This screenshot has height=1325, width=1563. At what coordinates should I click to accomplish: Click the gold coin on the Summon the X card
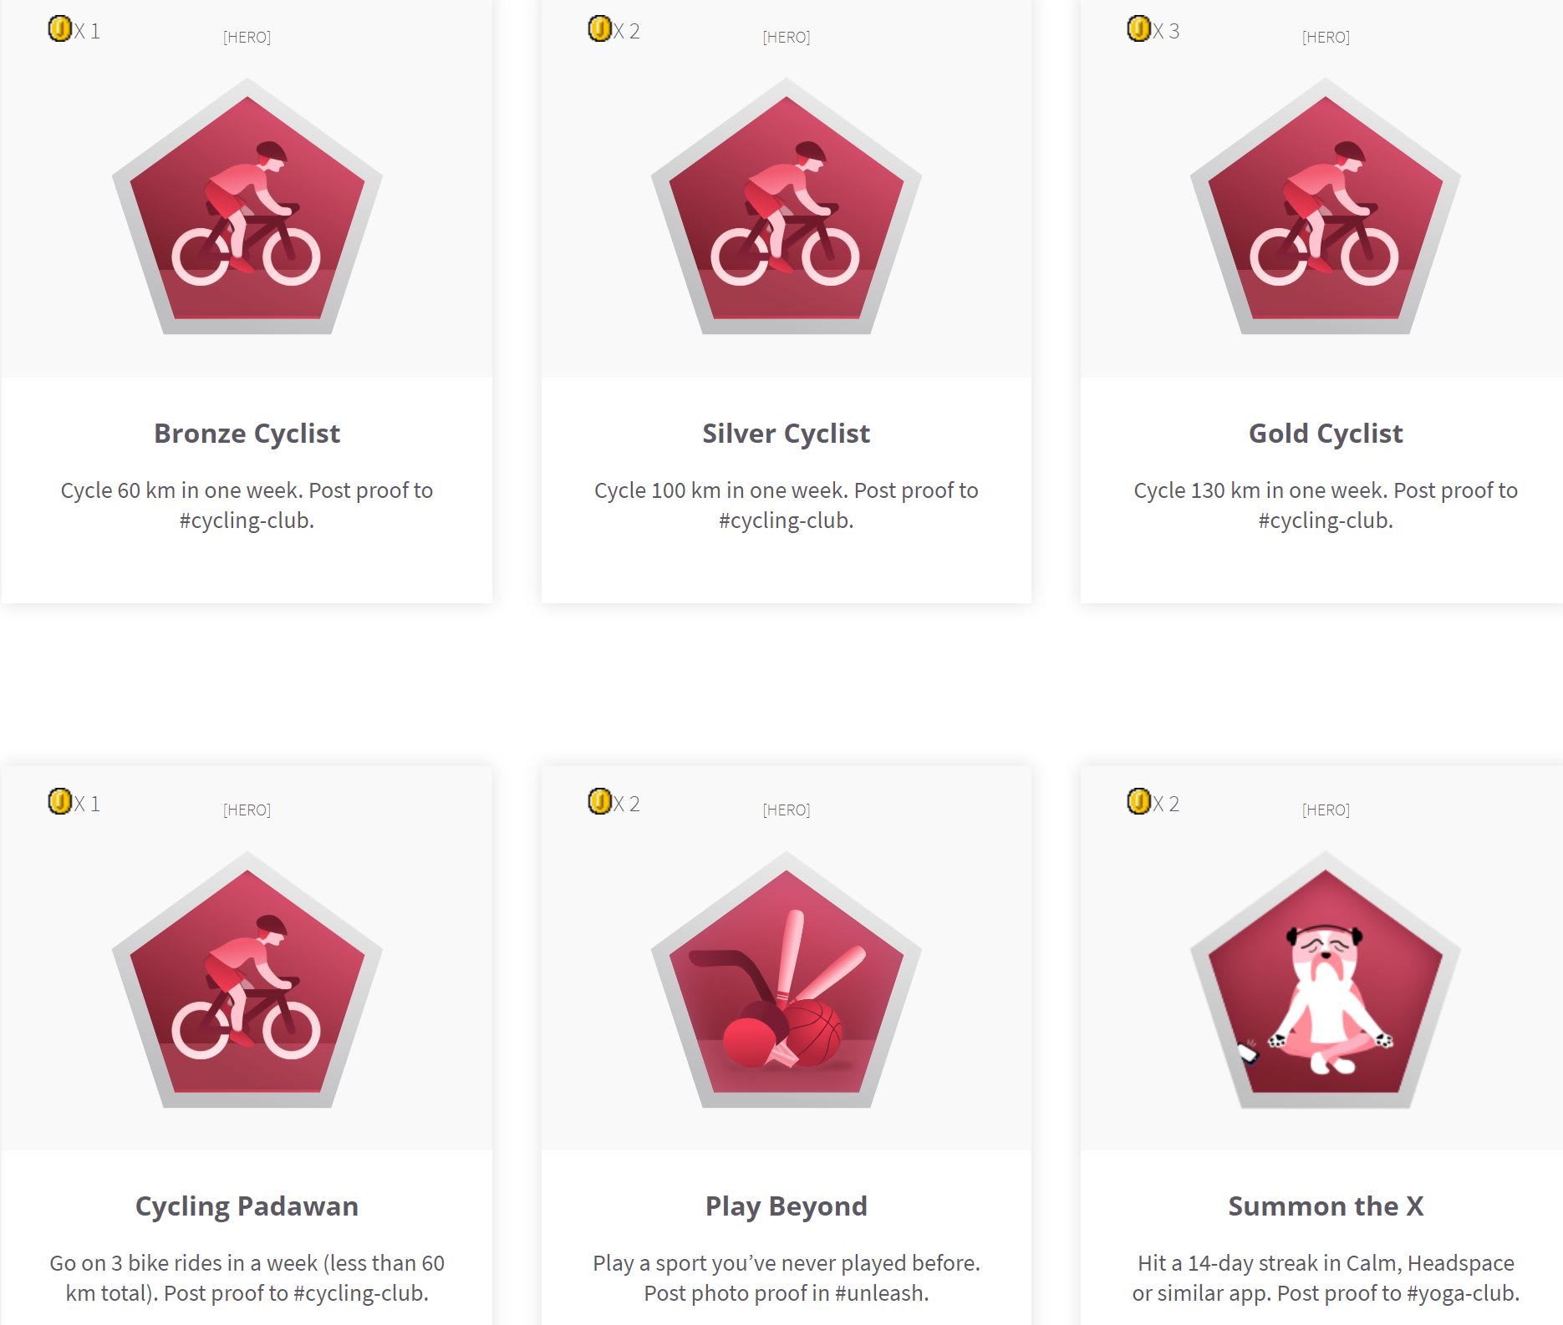click(x=1139, y=802)
